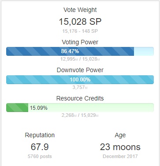Click the 2,268 / 15,029 credits text
Screen dimensions: 160x166
click(x=80, y=115)
